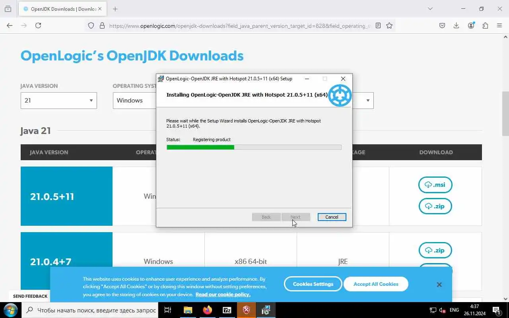Download the .msi for 21.0.5+11
509x318 pixels.
click(435, 184)
